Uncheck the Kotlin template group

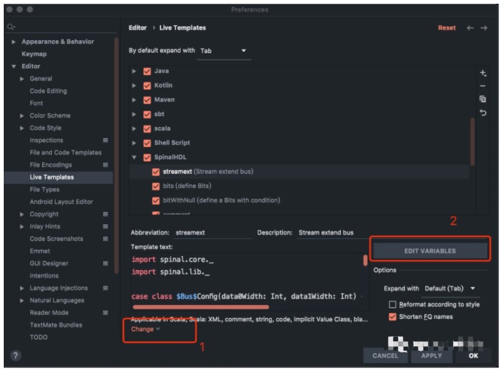pyautogui.click(x=147, y=86)
